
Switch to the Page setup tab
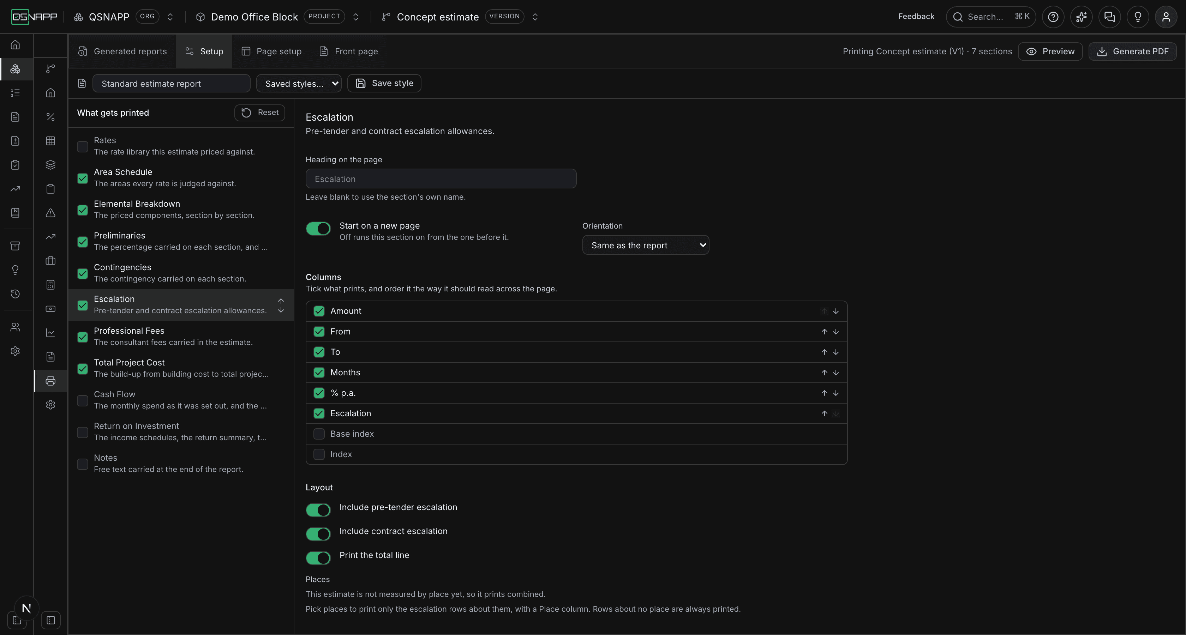pos(272,51)
